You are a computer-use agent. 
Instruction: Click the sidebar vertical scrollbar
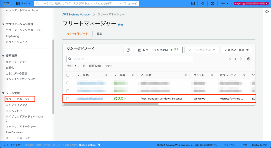(53, 77)
